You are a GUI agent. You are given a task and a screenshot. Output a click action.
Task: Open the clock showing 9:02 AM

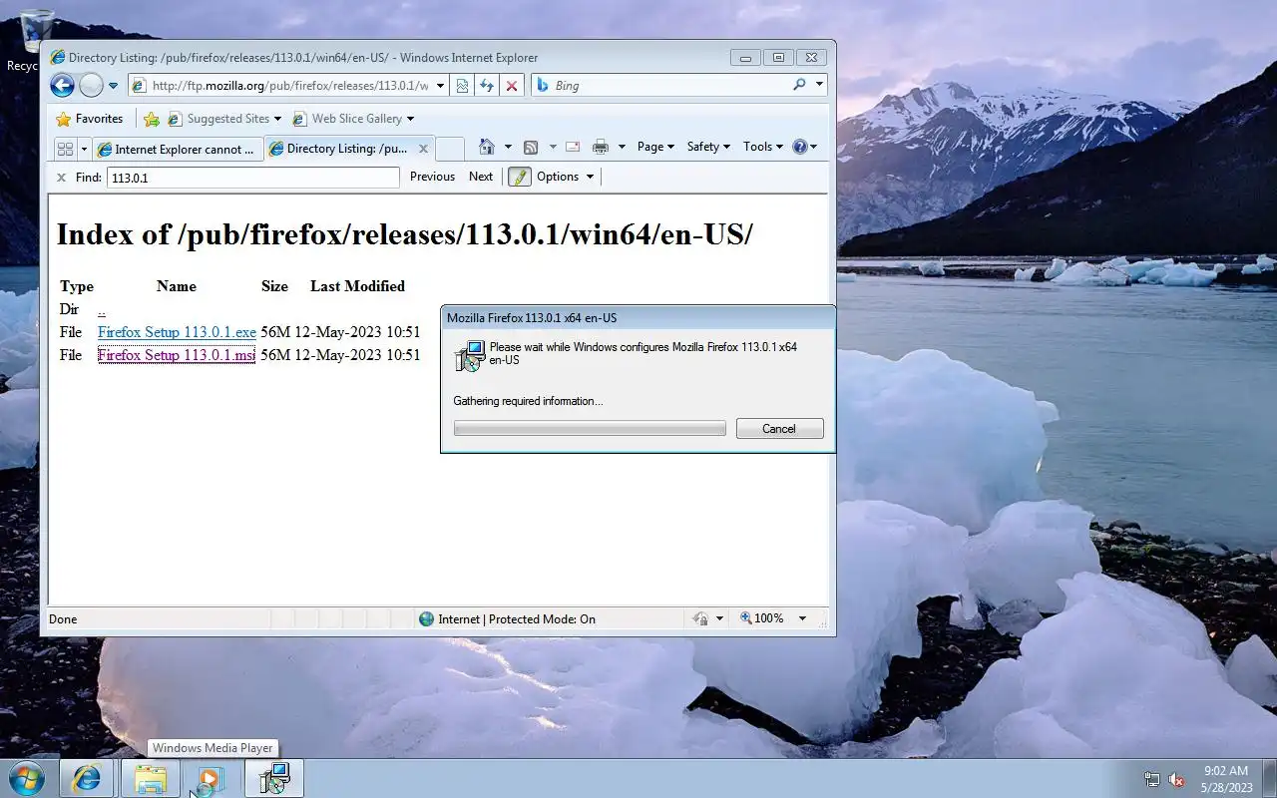(x=1226, y=779)
